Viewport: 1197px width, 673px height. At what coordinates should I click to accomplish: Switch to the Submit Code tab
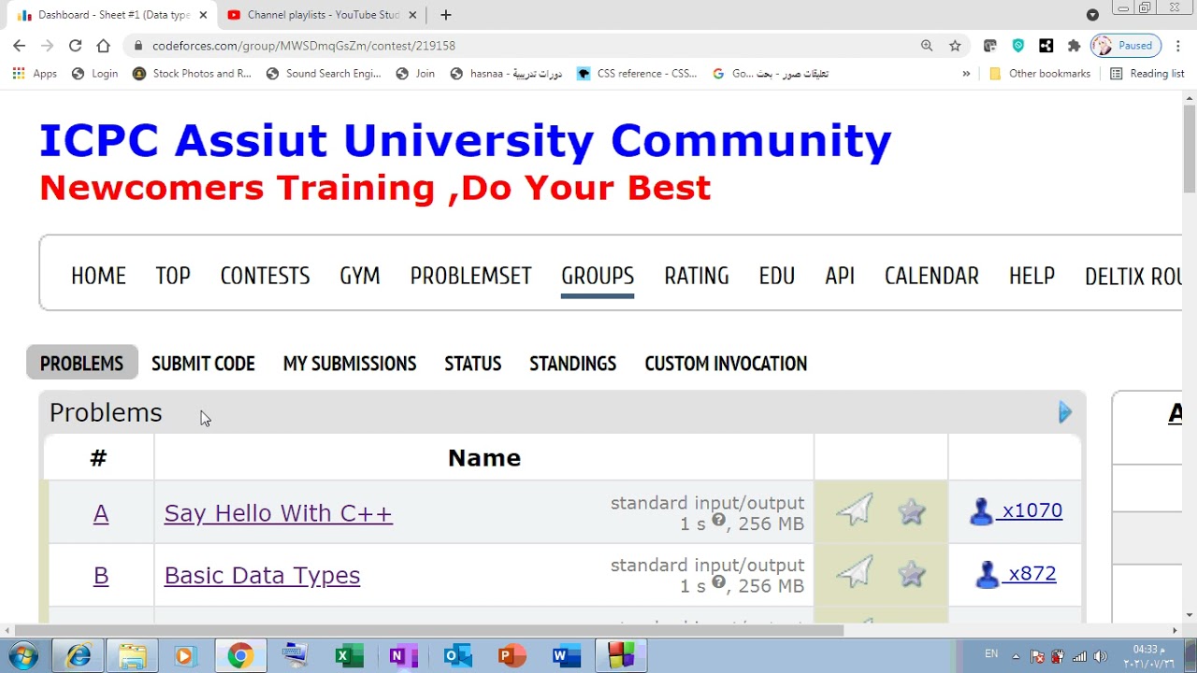[203, 364]
